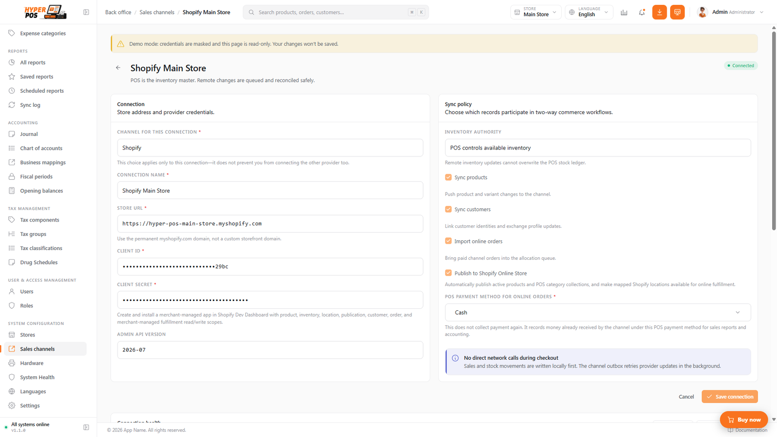The height and width of the screenshot is (437, 777).
Task: Click the Fiscal periods lock icon
Action: 12,177
